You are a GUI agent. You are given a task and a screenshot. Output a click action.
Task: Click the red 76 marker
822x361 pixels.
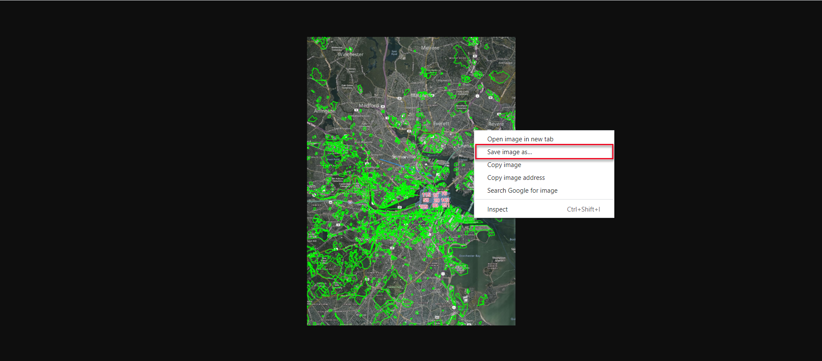[x=444, y=194]
